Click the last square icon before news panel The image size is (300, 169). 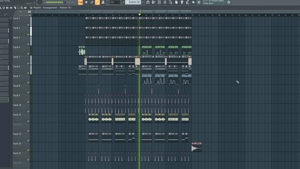click(x=199, y=2)
